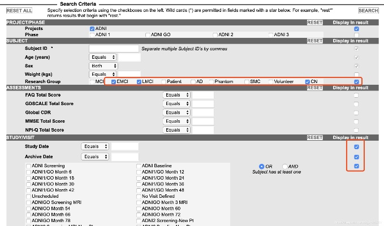The image size is (384, 226).
Task: Select the OR radio button
Action: [261, 166]
